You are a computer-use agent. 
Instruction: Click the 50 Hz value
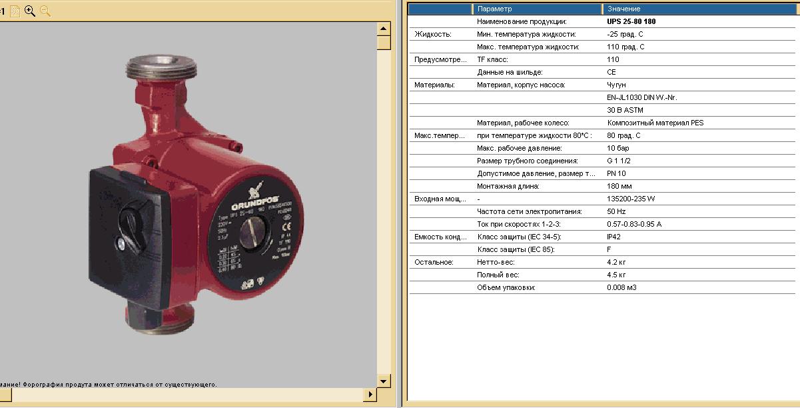[x=616, y=211]
